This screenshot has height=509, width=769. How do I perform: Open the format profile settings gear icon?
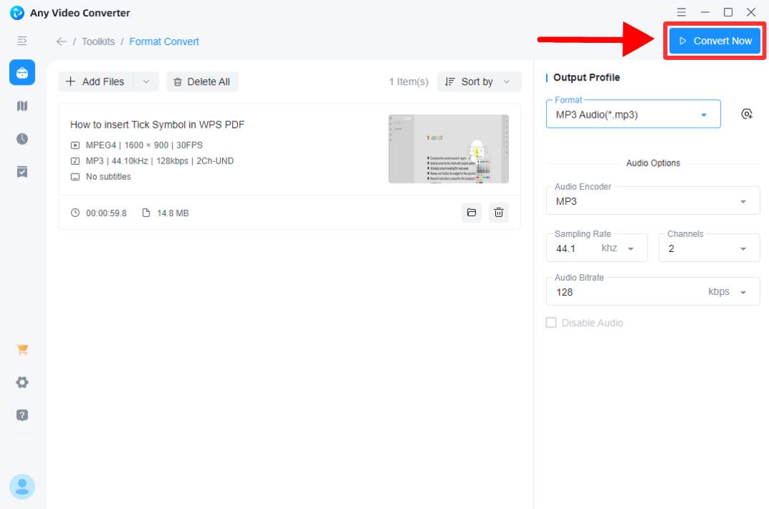point(746,114)
